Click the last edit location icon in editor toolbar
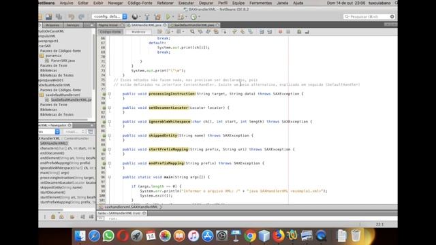Viewport: 436px width, 245px height. pos(159,32)
